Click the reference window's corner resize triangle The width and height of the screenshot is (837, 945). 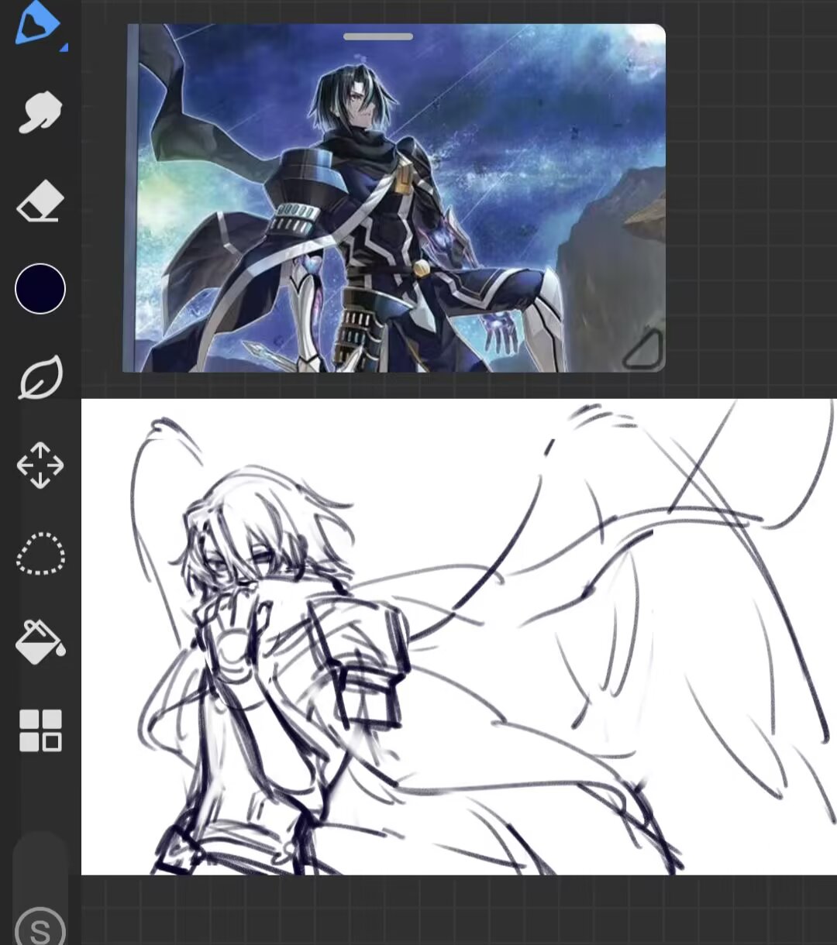[644, 349]
